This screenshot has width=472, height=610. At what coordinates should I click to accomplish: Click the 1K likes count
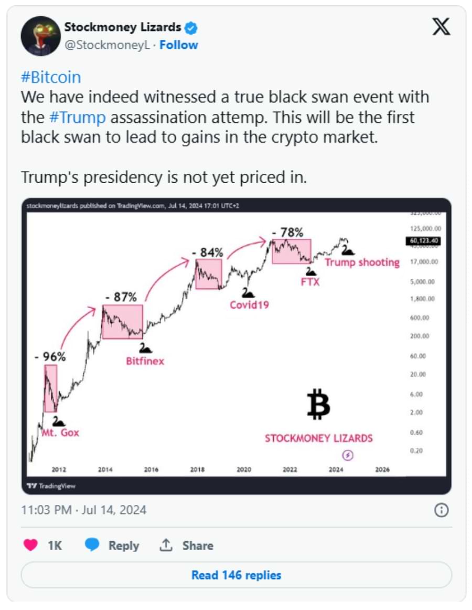click(x=55, y=545)
